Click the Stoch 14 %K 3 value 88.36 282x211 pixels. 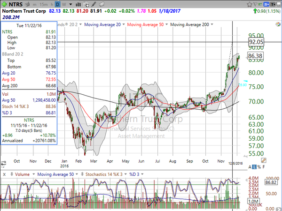coord(51,106)
